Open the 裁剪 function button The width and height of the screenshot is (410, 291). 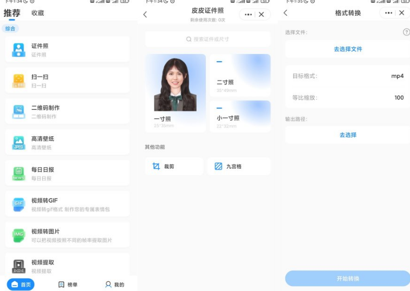pyautogui.click(x=174, y=166)
